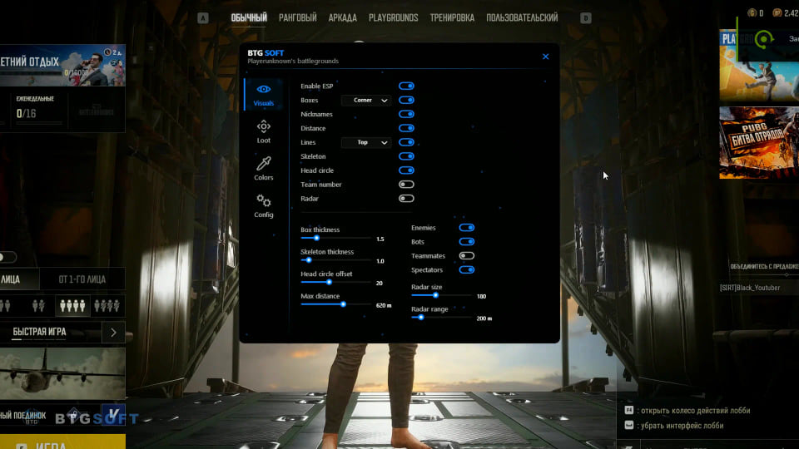Viewport: 799px width, 449px height.
Task: Adjust the Radar size slider
Action: pyautogui.click(x=441, y=295)
